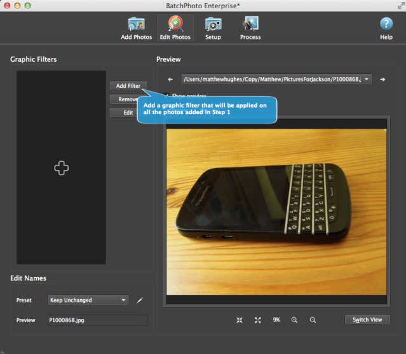Go to the previous photo with left arrow
The width and height of the screenshot is (406, 354).
(170, 80)
